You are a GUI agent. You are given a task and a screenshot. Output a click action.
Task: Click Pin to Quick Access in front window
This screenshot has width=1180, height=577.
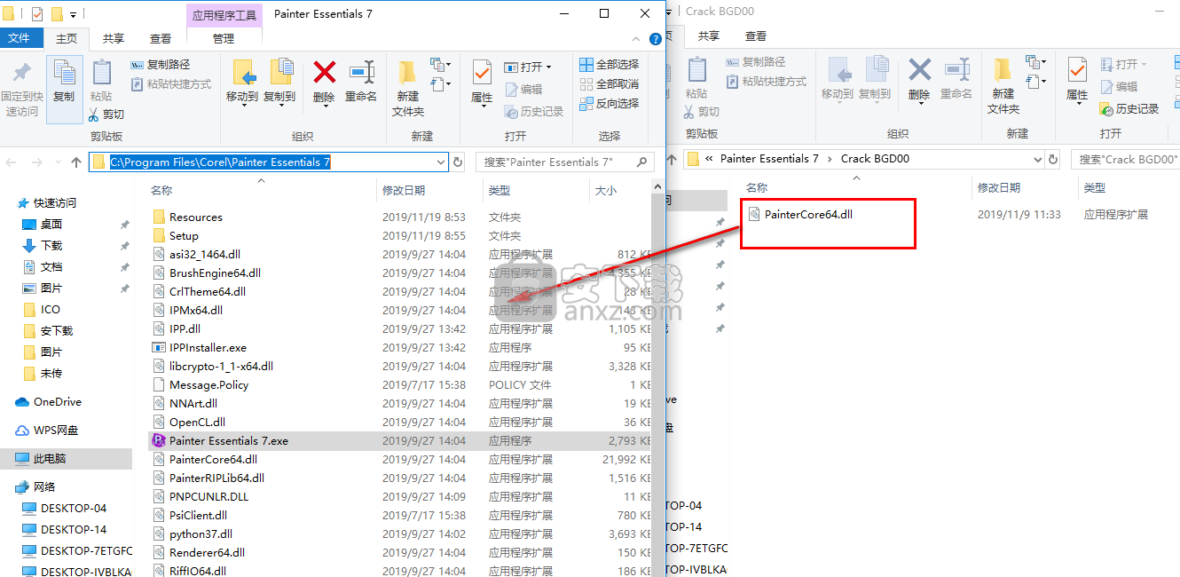pos(22,89)
